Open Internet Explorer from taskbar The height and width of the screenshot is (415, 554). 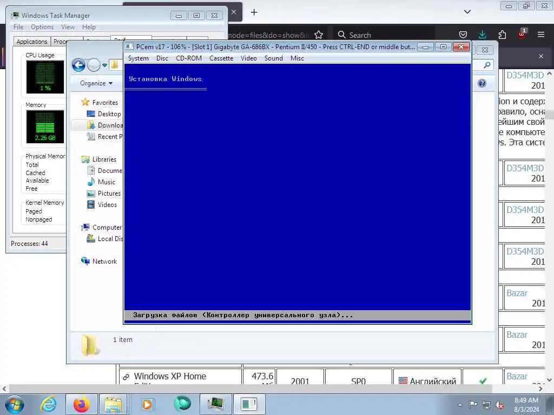[48, 404]
